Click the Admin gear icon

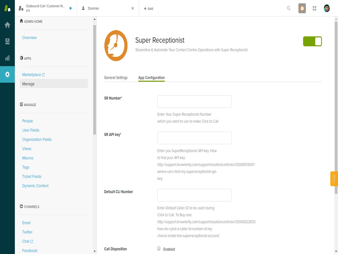click(x=7, y=74)
